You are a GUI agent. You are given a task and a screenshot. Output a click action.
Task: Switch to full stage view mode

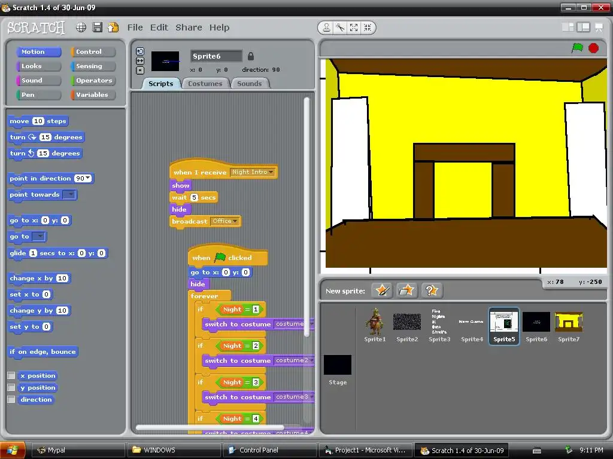click(x=583, y=27)
